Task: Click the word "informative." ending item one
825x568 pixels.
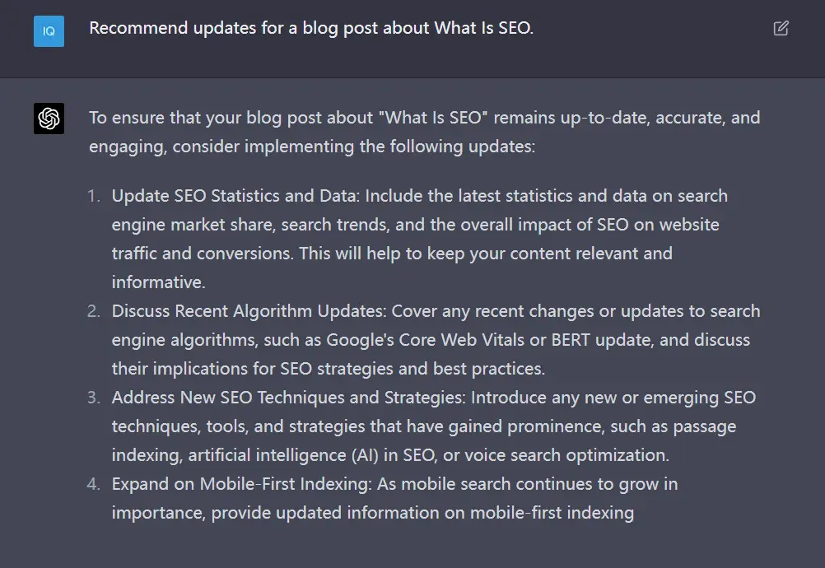Action: point(158,282)
